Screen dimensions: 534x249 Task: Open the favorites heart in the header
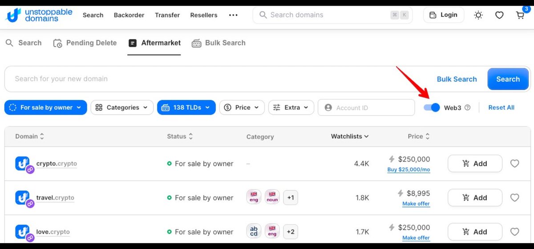coord(499,15)
